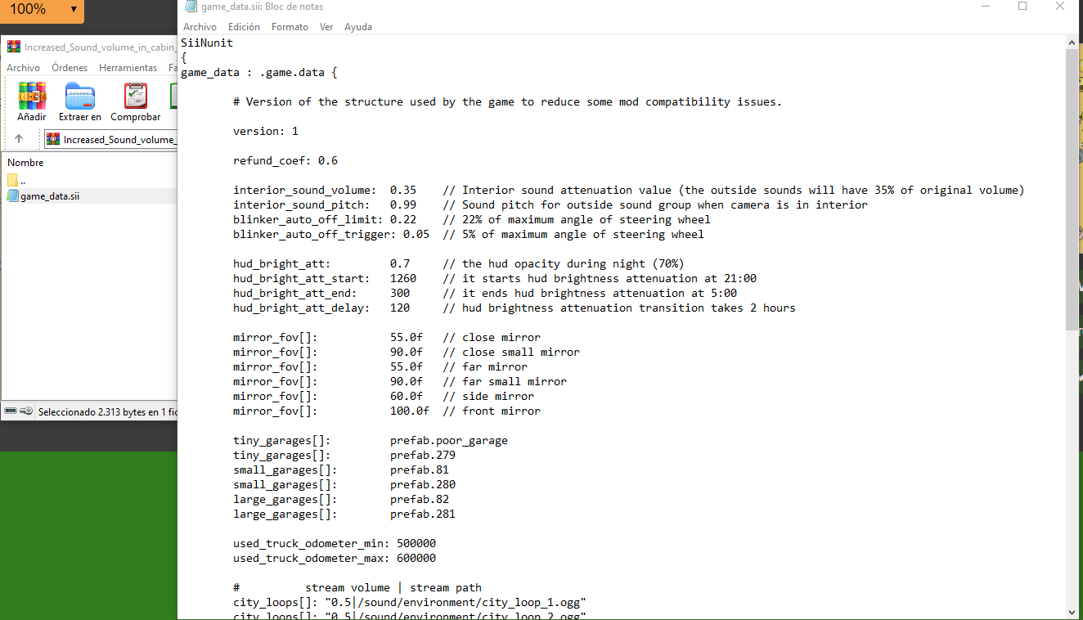
Task: Click the '// front mirror' comment
Action: 492,411
